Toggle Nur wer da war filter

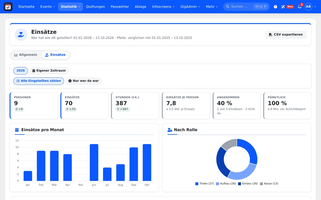click(84, 81)
